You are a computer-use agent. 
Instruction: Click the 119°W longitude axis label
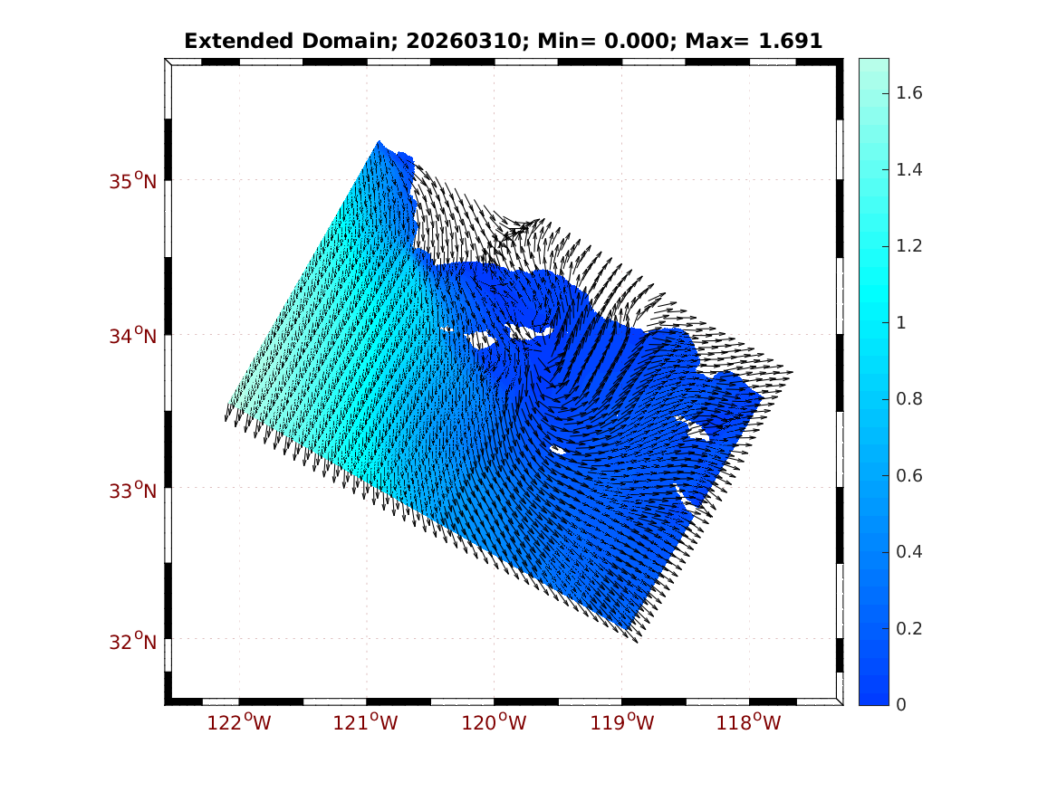click(x=622, y=723)
